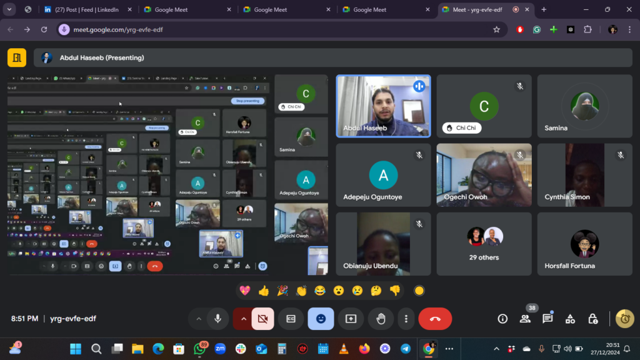Click the send reaction smiley button
Image resolution: width=640 pixels, height=360 pixels.
click(x=321, y=319)
